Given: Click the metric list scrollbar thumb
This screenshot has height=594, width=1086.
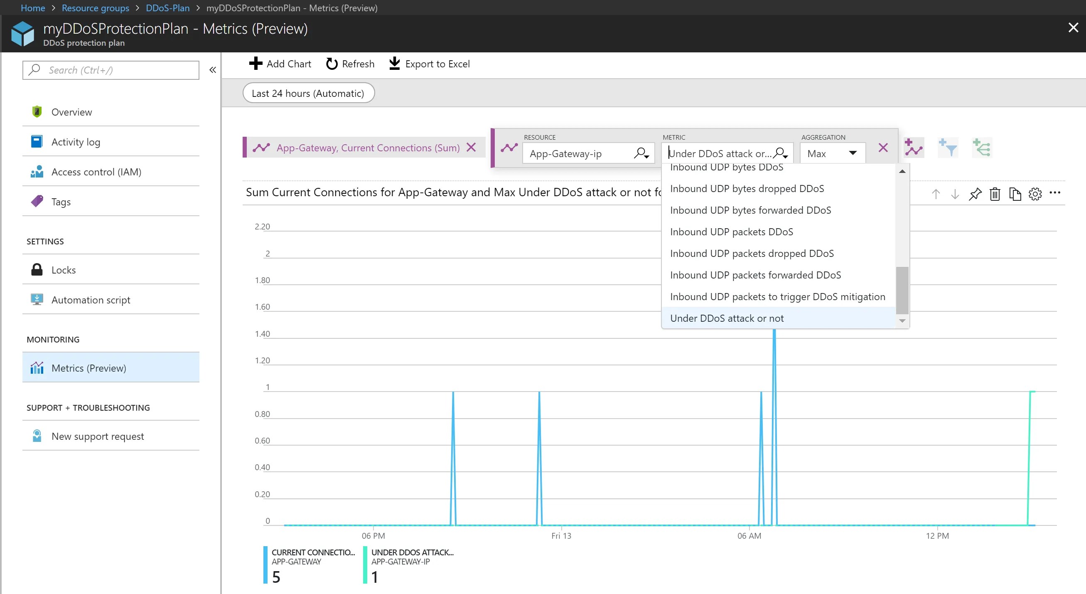Looking at the screenshot, I should click(x=902, y=290).
